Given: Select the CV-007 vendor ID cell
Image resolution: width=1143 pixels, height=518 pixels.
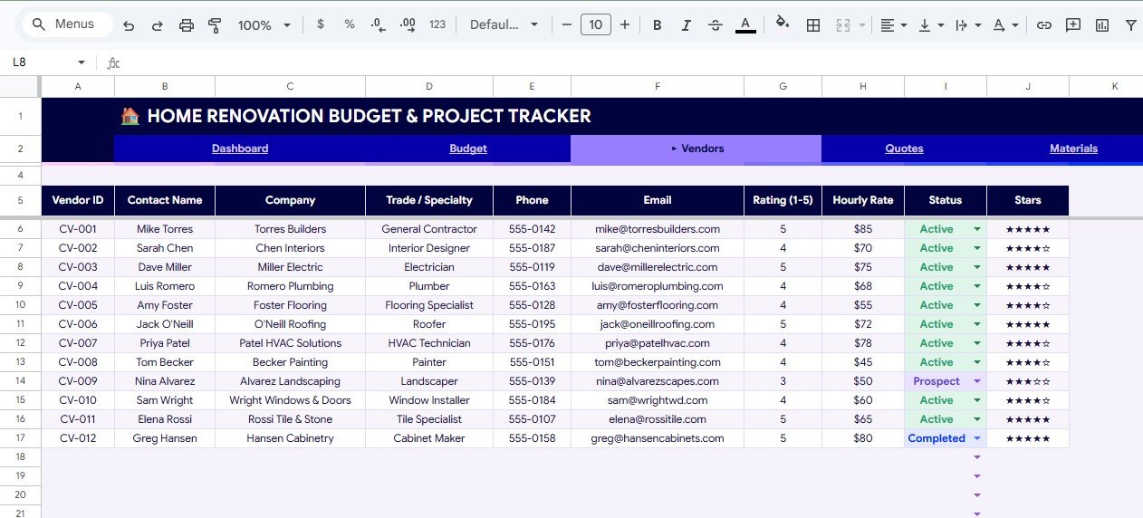Looking at the screenshot, I should (x=78, y=343).
